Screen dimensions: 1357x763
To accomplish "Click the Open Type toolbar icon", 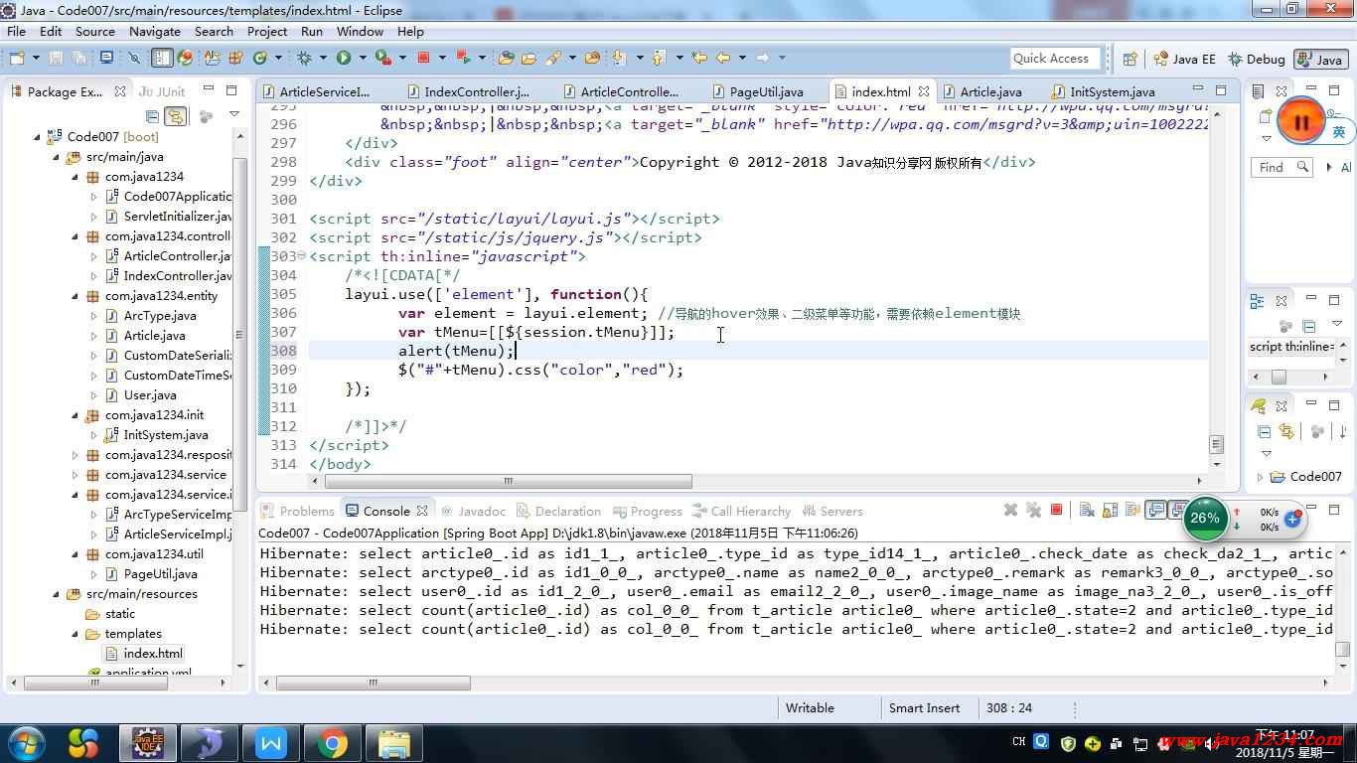I will 506,58.
